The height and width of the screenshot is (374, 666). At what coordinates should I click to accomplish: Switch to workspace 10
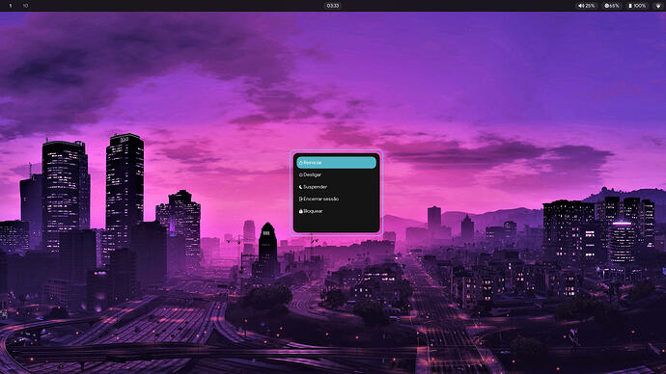(25, 6)
